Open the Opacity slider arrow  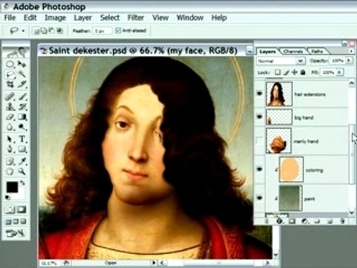(349, 60)
